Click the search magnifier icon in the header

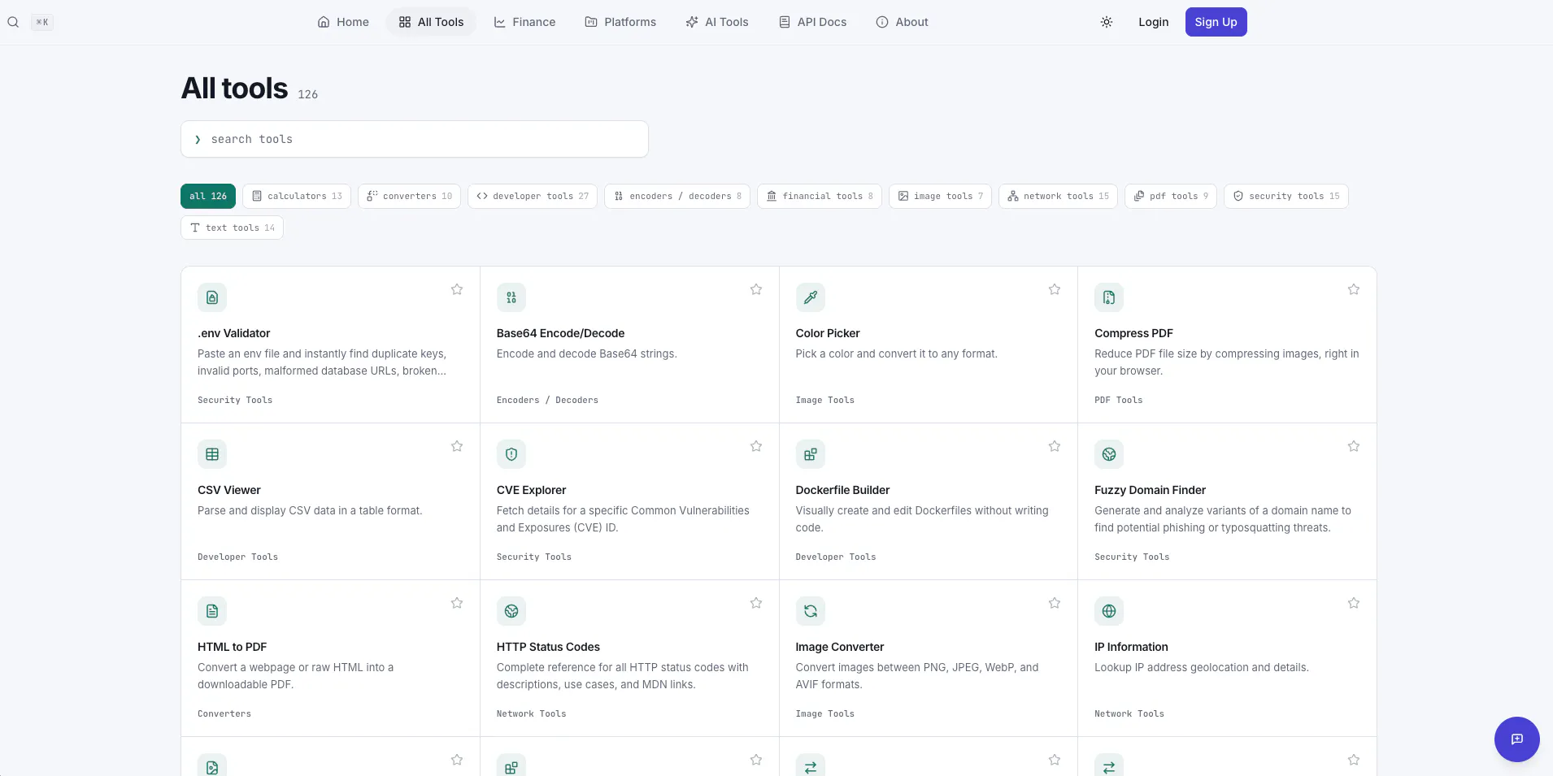(13, 22)
